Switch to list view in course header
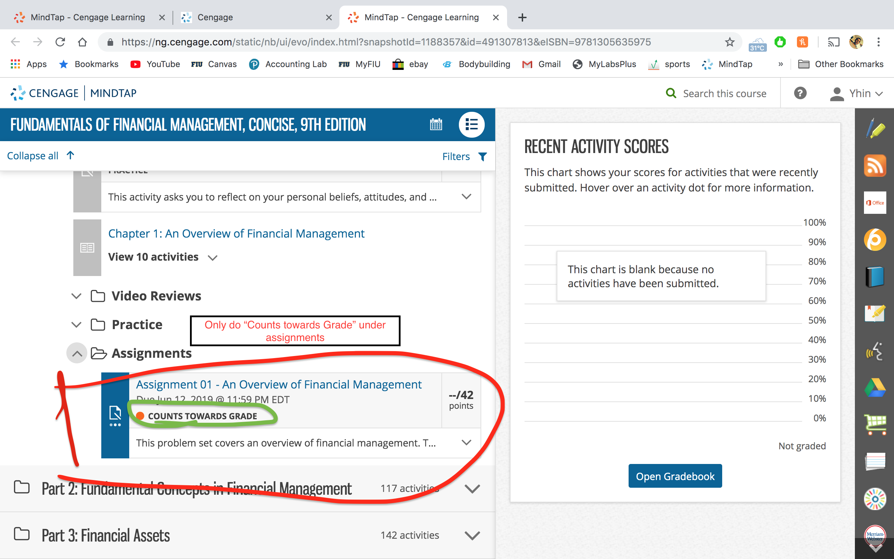Viewport: 894px width, 559px height. (471, 125)
